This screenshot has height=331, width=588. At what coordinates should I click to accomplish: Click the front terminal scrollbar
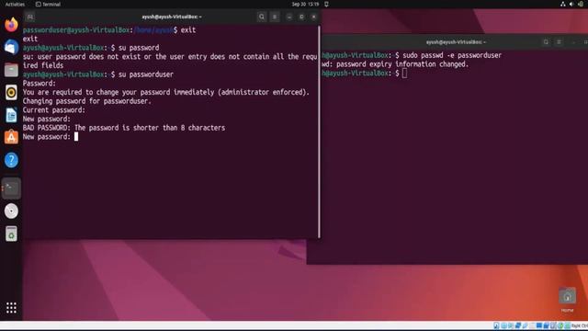point(319,131)
